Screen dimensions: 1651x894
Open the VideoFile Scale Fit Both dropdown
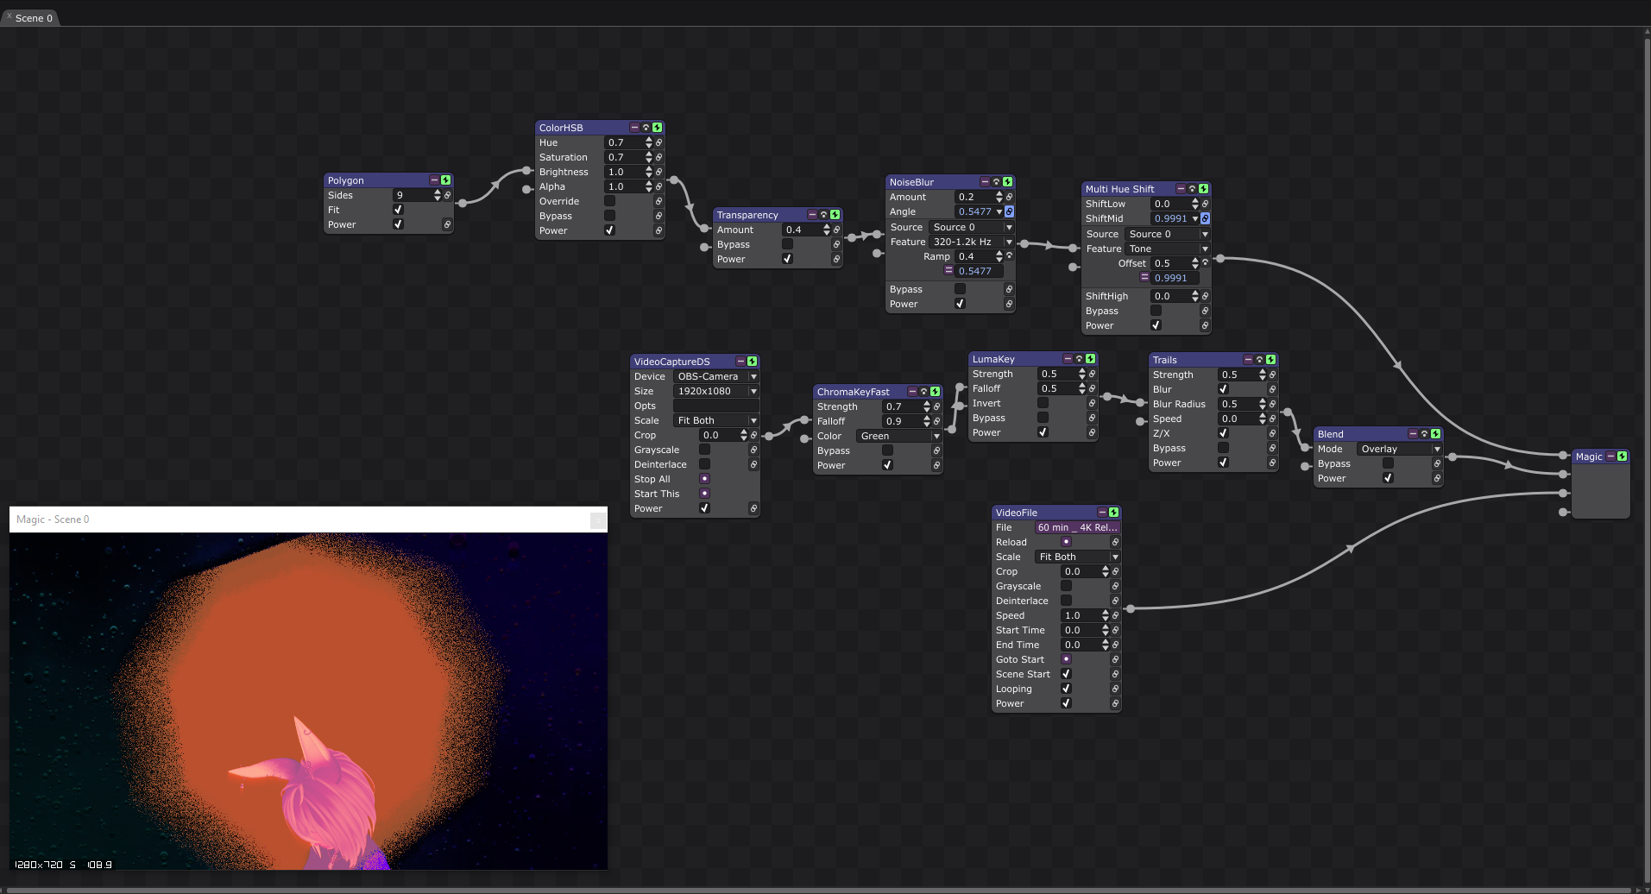tap(1077, 557)
